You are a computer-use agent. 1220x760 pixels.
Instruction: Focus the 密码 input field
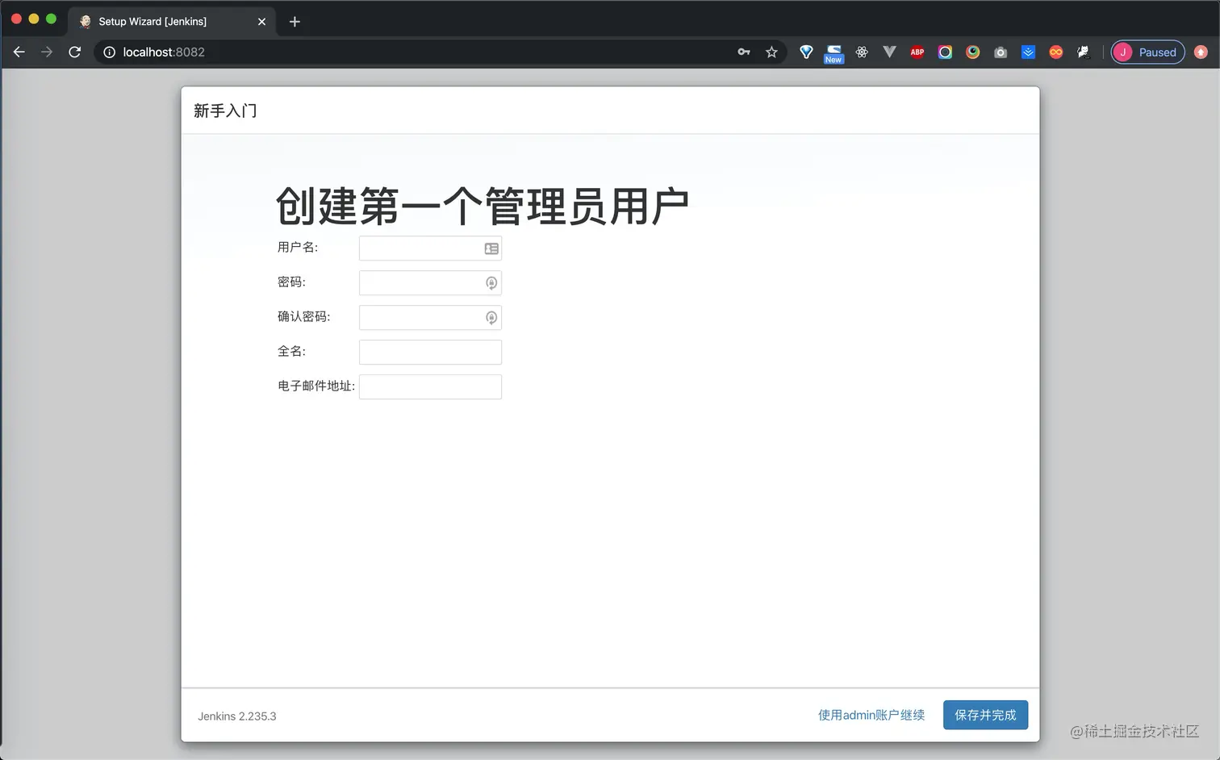(430, 283)
